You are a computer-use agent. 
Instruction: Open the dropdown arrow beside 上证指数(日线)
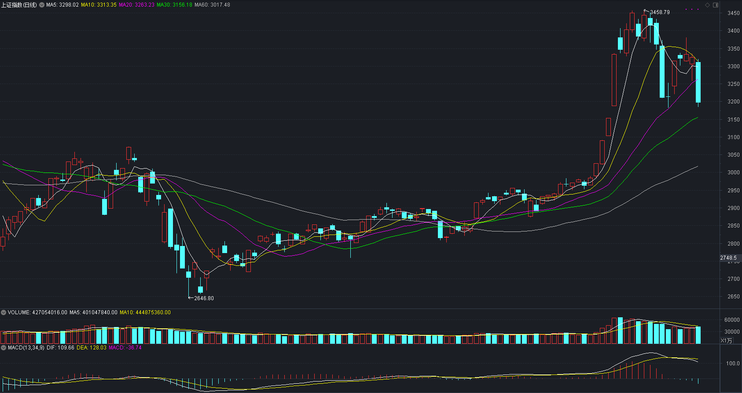tap(41, 5)
